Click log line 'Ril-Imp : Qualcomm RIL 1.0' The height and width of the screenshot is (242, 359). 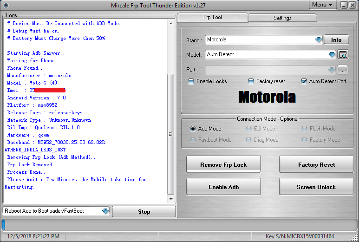(43, 127)
